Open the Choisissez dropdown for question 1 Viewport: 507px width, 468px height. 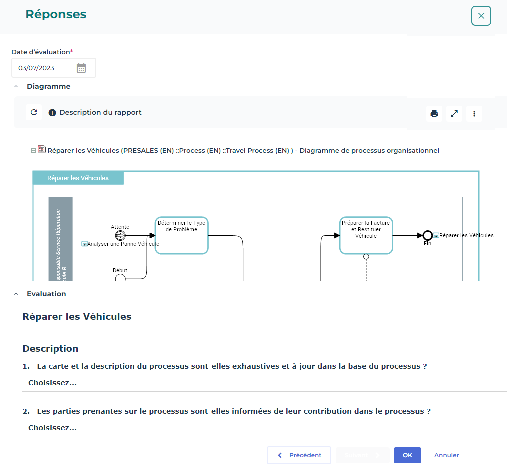[x=53, y=383]
